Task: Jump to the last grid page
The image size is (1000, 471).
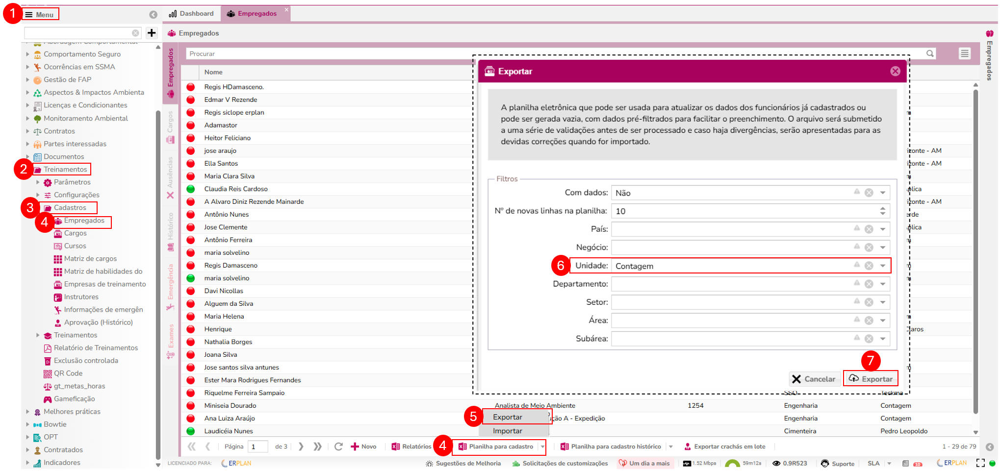Action: coord(318,446)
